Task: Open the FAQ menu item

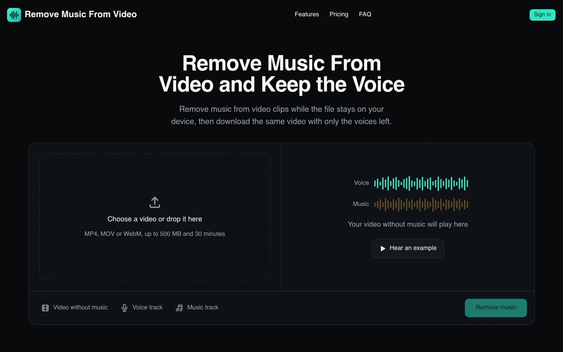Action: 365,15
